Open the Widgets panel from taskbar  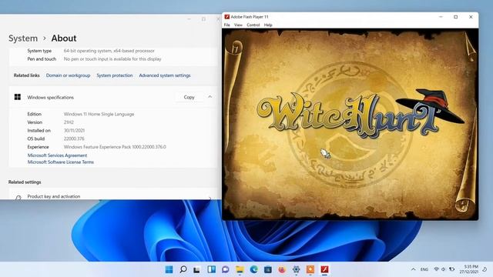(211, 269)
